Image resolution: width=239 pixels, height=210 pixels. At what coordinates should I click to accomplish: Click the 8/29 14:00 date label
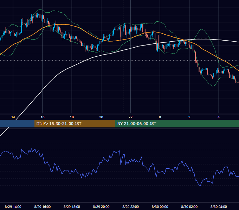13,206
